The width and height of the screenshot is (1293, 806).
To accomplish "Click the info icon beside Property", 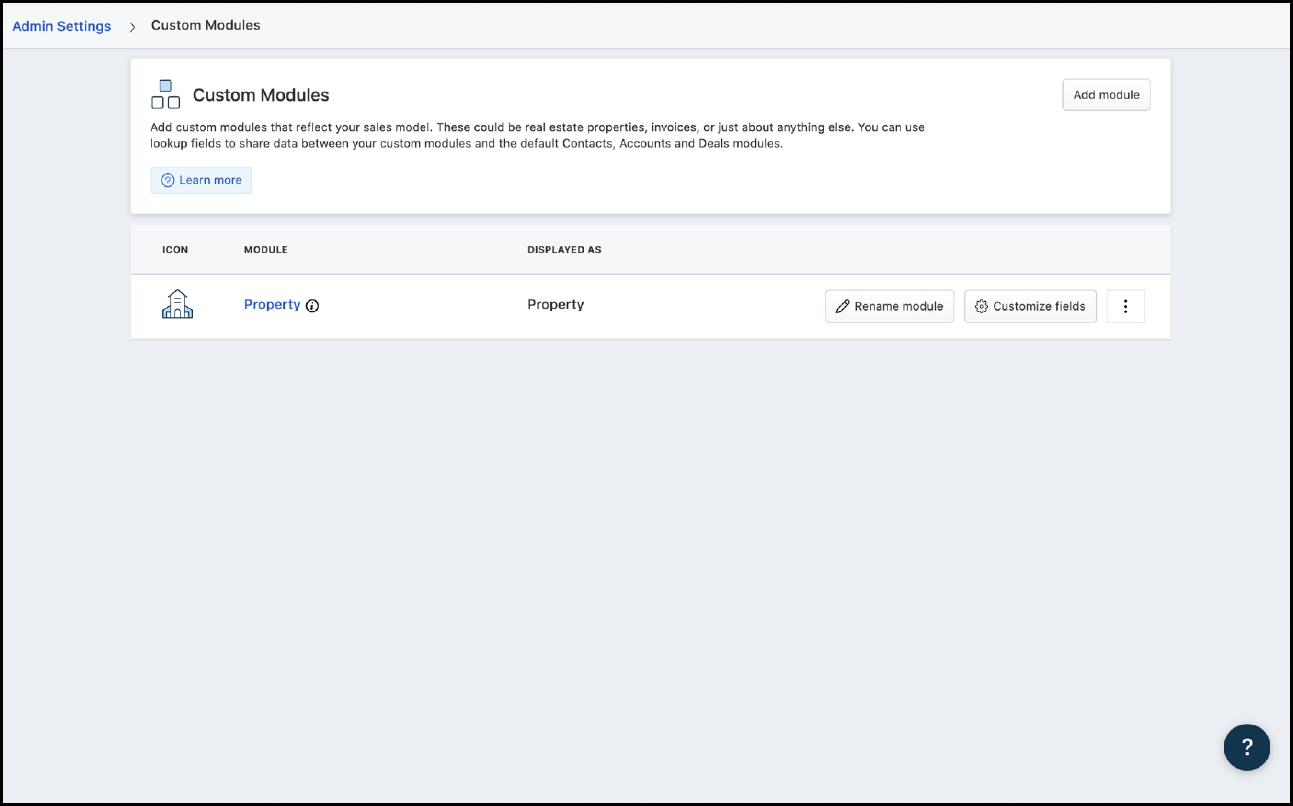I will [312, 305].
